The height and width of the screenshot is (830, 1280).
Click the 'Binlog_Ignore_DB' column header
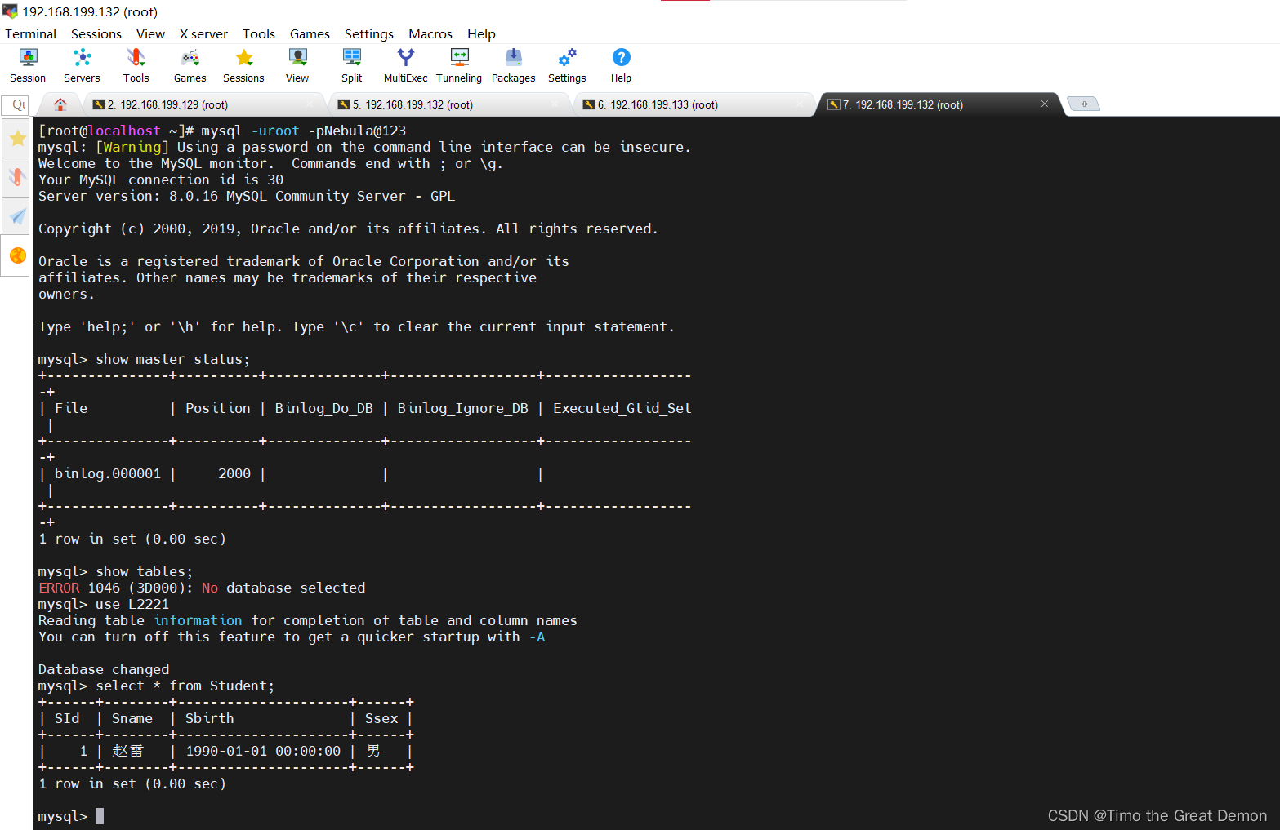point(463,408)
